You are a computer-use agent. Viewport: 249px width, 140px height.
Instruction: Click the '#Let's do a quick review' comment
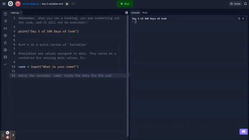[x=53, y=45]
